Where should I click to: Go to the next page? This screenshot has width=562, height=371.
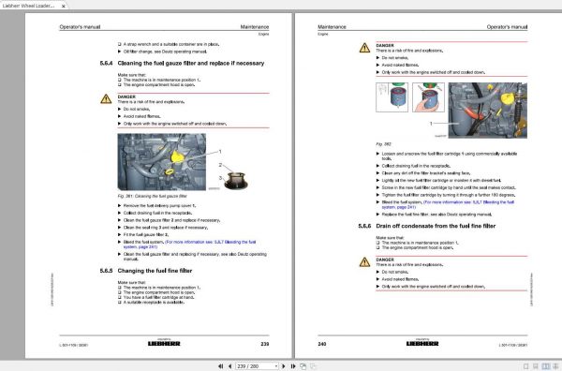tap(284, 366)
